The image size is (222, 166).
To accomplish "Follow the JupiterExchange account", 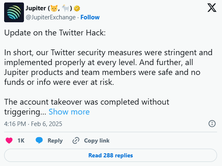I will [90, 17].
